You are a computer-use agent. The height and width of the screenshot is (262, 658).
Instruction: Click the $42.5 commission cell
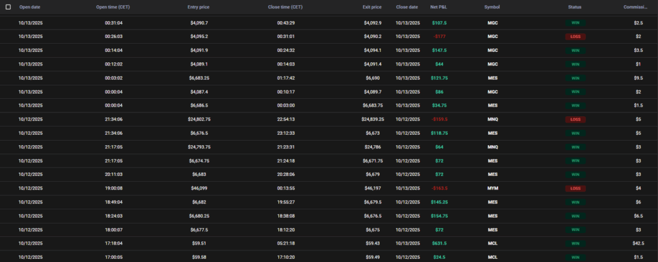tap(638, 243)
